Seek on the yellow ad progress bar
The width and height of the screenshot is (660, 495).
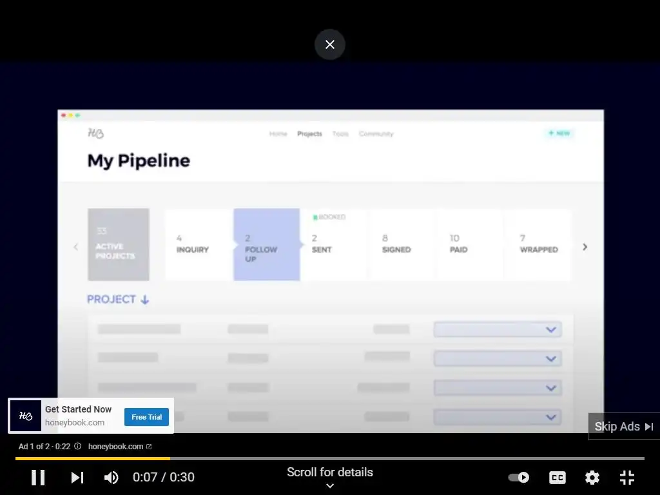pos(329,458)
